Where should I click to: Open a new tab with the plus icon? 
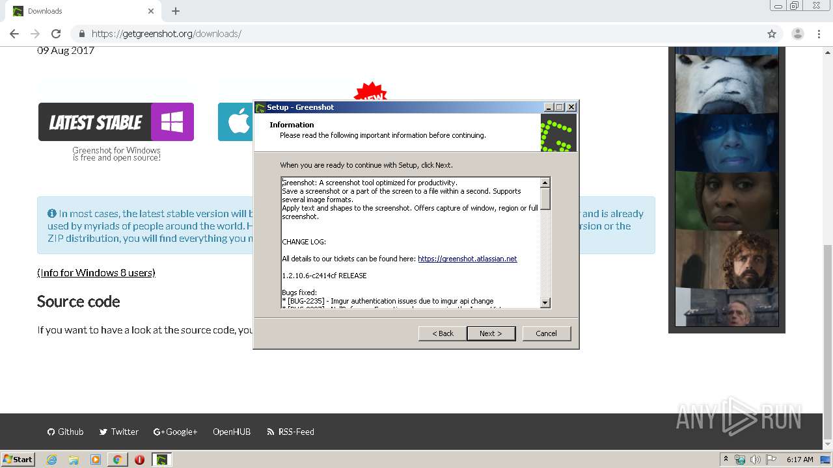(x=176, y=11)
